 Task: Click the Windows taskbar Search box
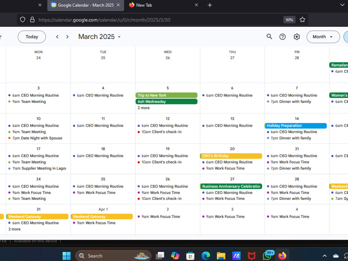pos(113,256)
